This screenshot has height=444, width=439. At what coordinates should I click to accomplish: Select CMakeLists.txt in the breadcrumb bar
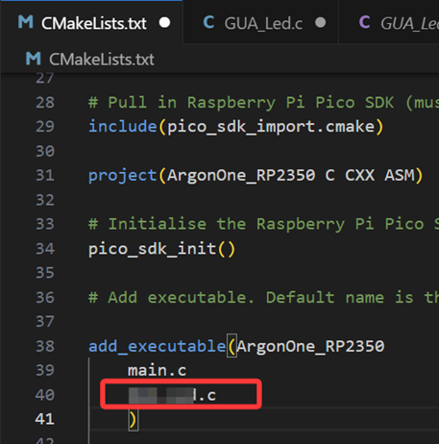[102, 60]
